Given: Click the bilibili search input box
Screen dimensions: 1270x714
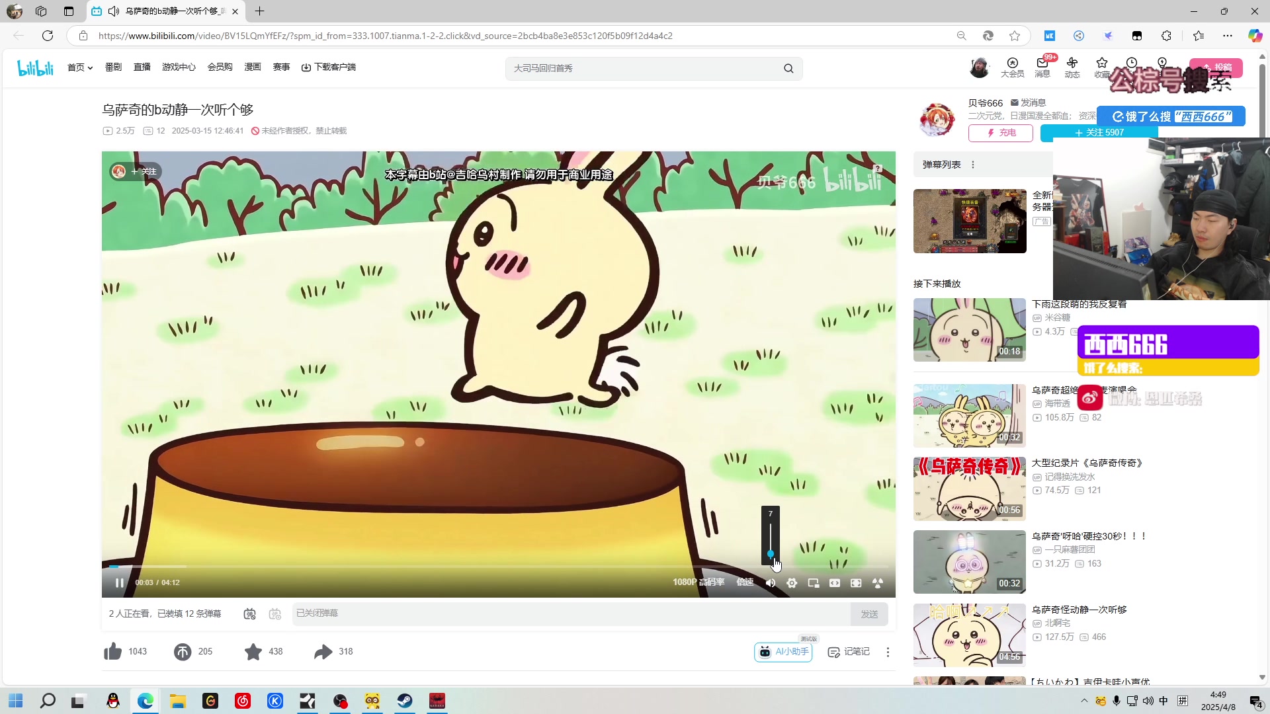Looking at the screenshot, I should pos(642,68).
